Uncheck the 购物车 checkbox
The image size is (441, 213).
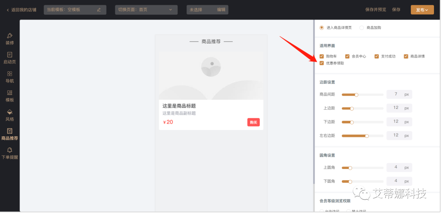(x=322, y=56)
